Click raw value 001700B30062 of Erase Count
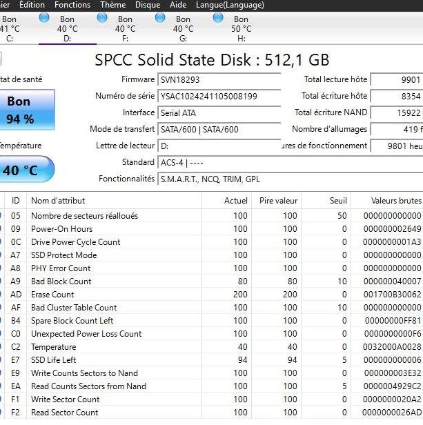This screenshot has width=423, height=425. 392,295
